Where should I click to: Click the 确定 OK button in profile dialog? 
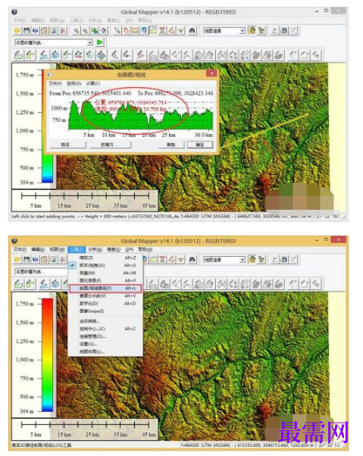(200, 145)
